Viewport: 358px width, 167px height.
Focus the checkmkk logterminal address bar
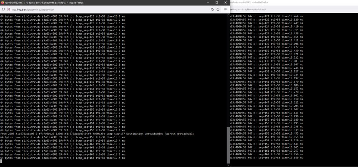110,10
